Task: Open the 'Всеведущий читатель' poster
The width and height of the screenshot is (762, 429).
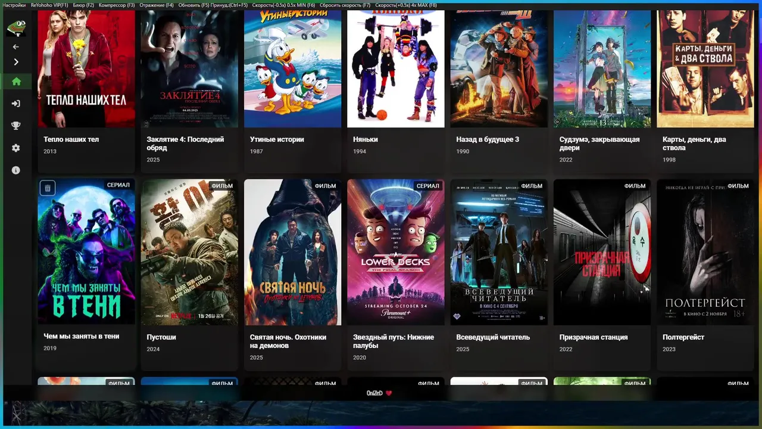Action: coord(499,252)
